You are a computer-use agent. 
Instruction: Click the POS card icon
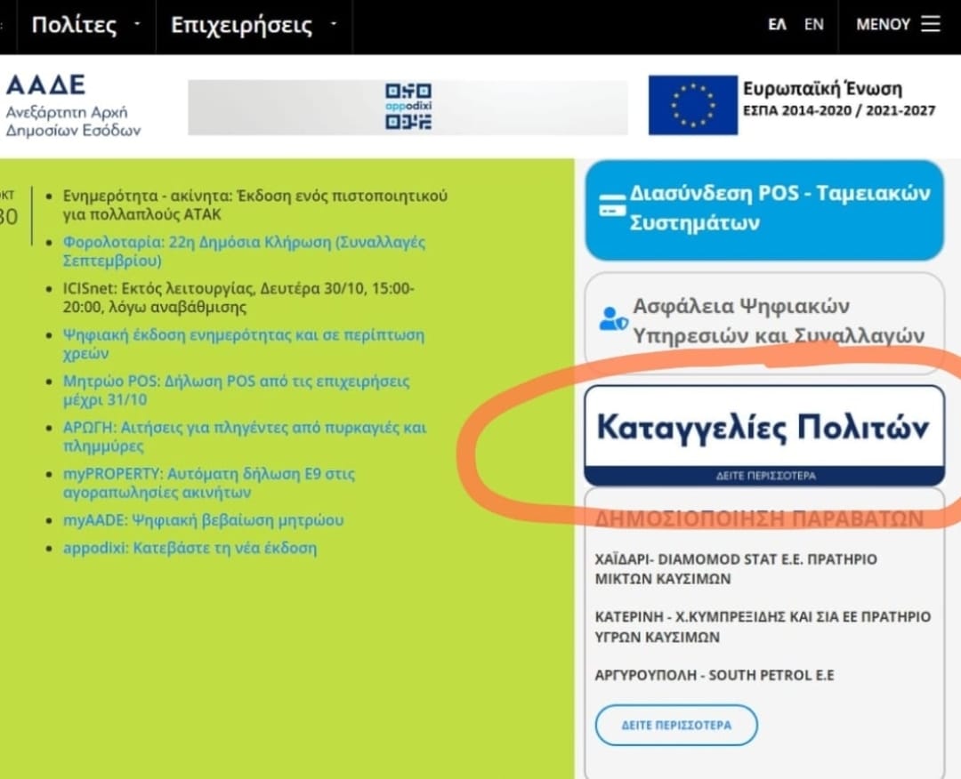[611, 206]
